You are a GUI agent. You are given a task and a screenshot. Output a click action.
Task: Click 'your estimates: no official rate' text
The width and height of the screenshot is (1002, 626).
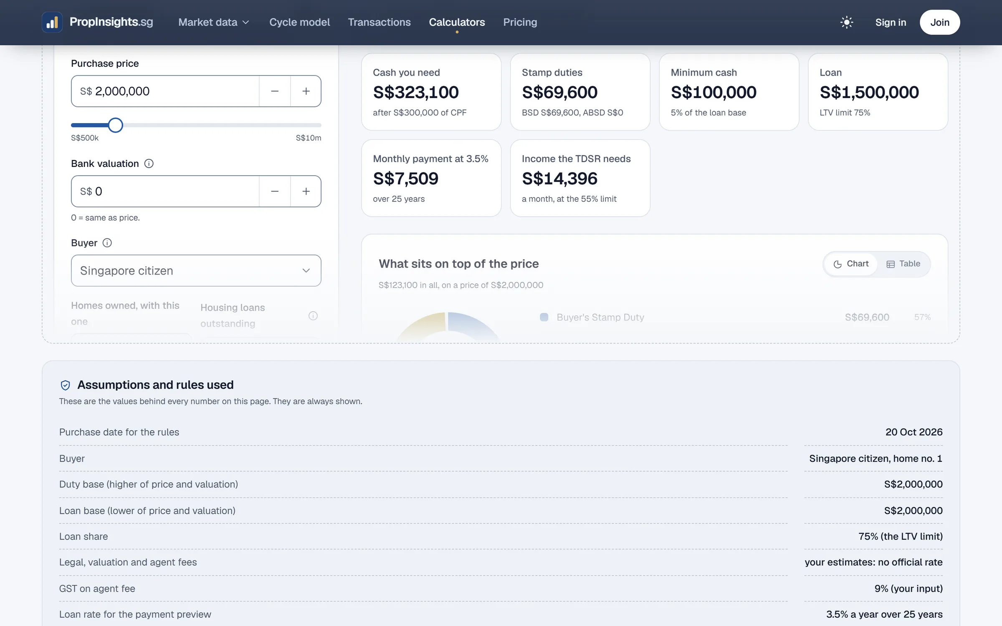(873, 562)
